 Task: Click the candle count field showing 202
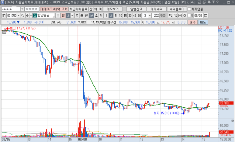point(156,16)
